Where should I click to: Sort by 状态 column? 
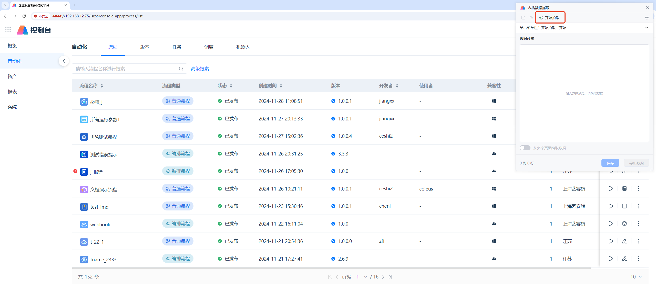point(231,86)
